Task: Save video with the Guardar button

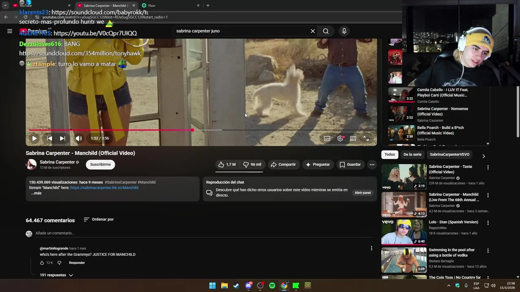Action: pyautogui.click(x=350, y=164)
